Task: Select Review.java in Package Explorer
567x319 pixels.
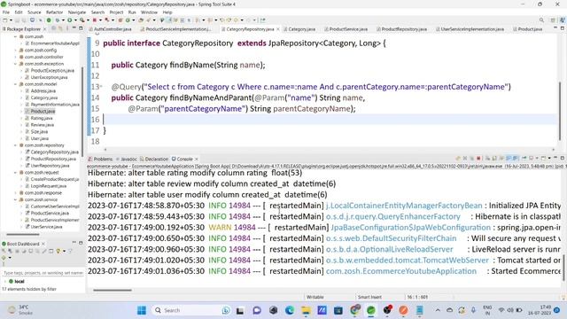Action: (x=42, y=125)
